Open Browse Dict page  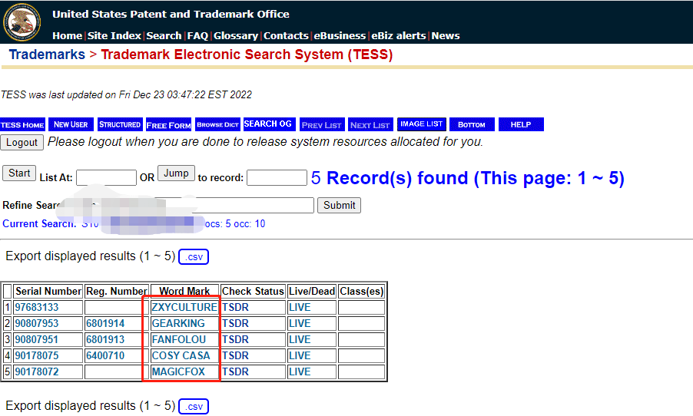click(x=217, y=124)
